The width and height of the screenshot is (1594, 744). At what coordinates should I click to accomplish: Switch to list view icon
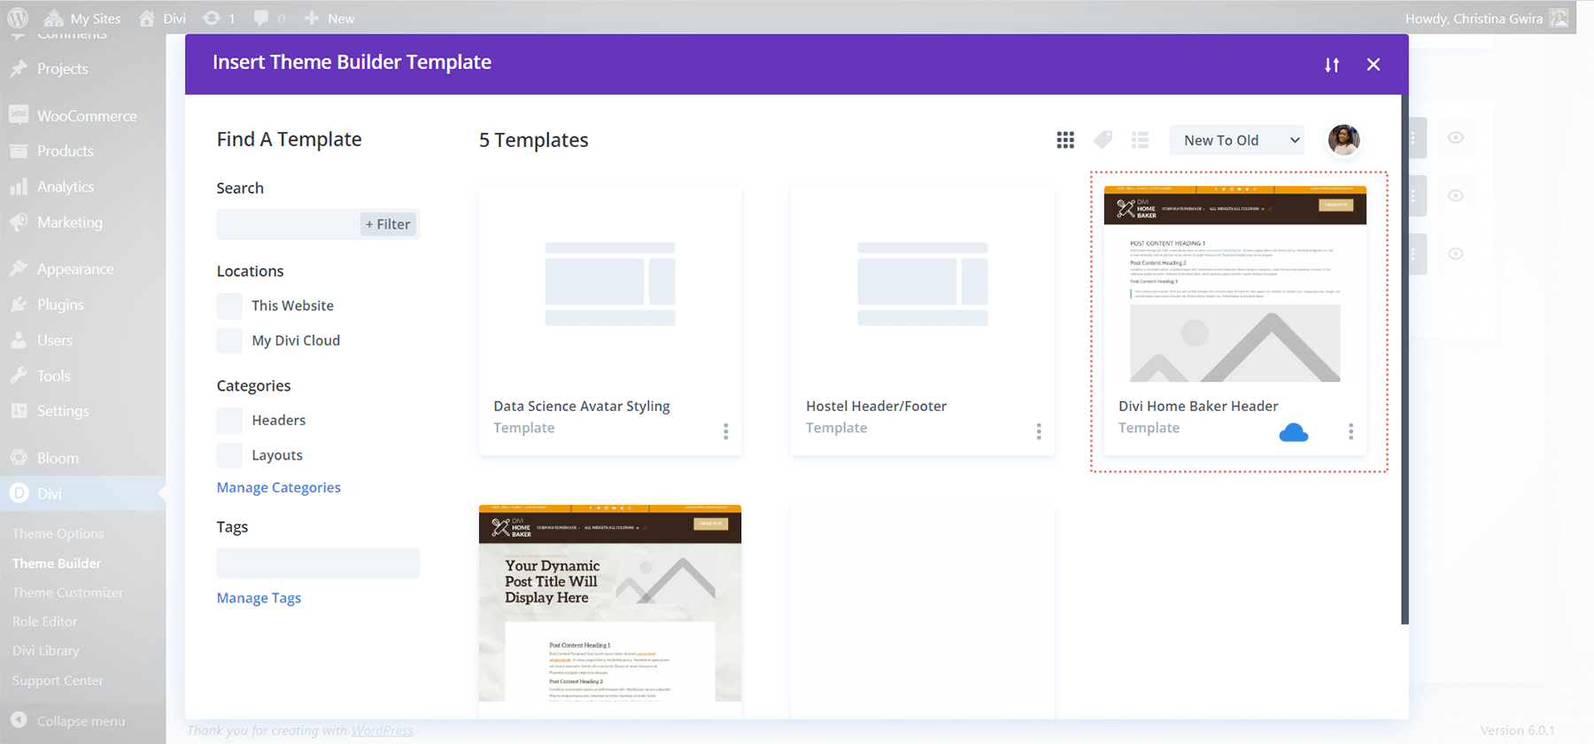[x=1140, y=140]
